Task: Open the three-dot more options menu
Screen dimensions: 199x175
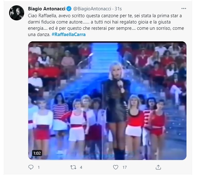Action: click(184, 8)
